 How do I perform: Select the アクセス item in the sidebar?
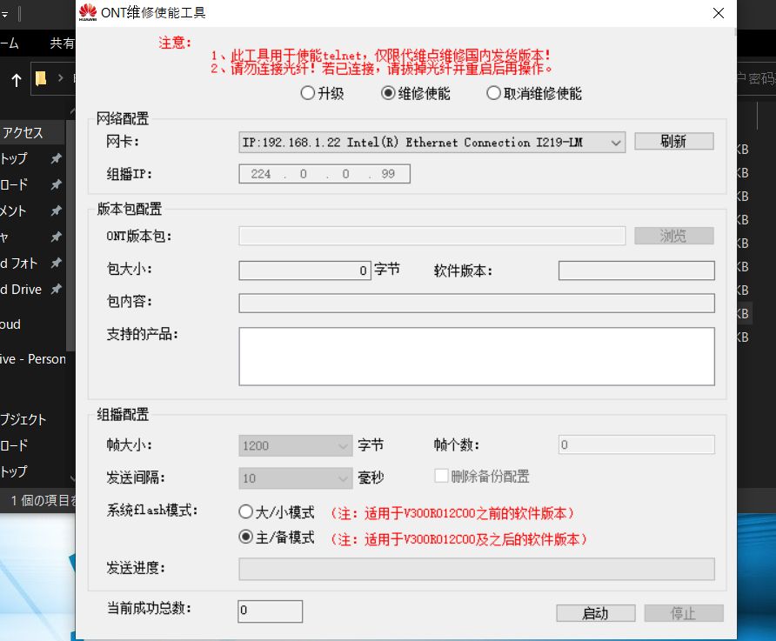pos(23,133)
